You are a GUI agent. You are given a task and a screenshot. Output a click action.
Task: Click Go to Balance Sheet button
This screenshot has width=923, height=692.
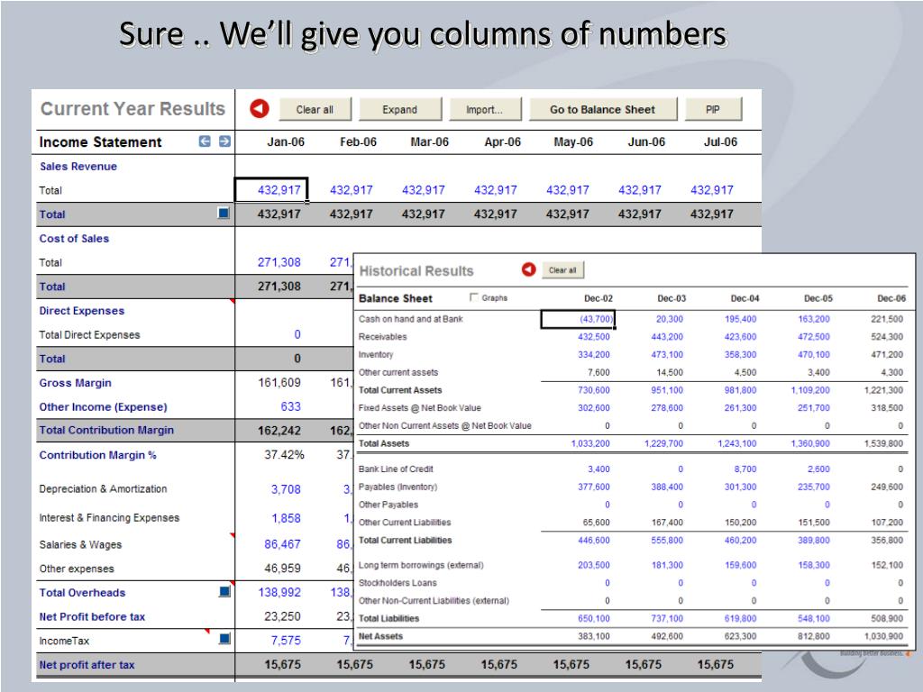pos(603,109)
